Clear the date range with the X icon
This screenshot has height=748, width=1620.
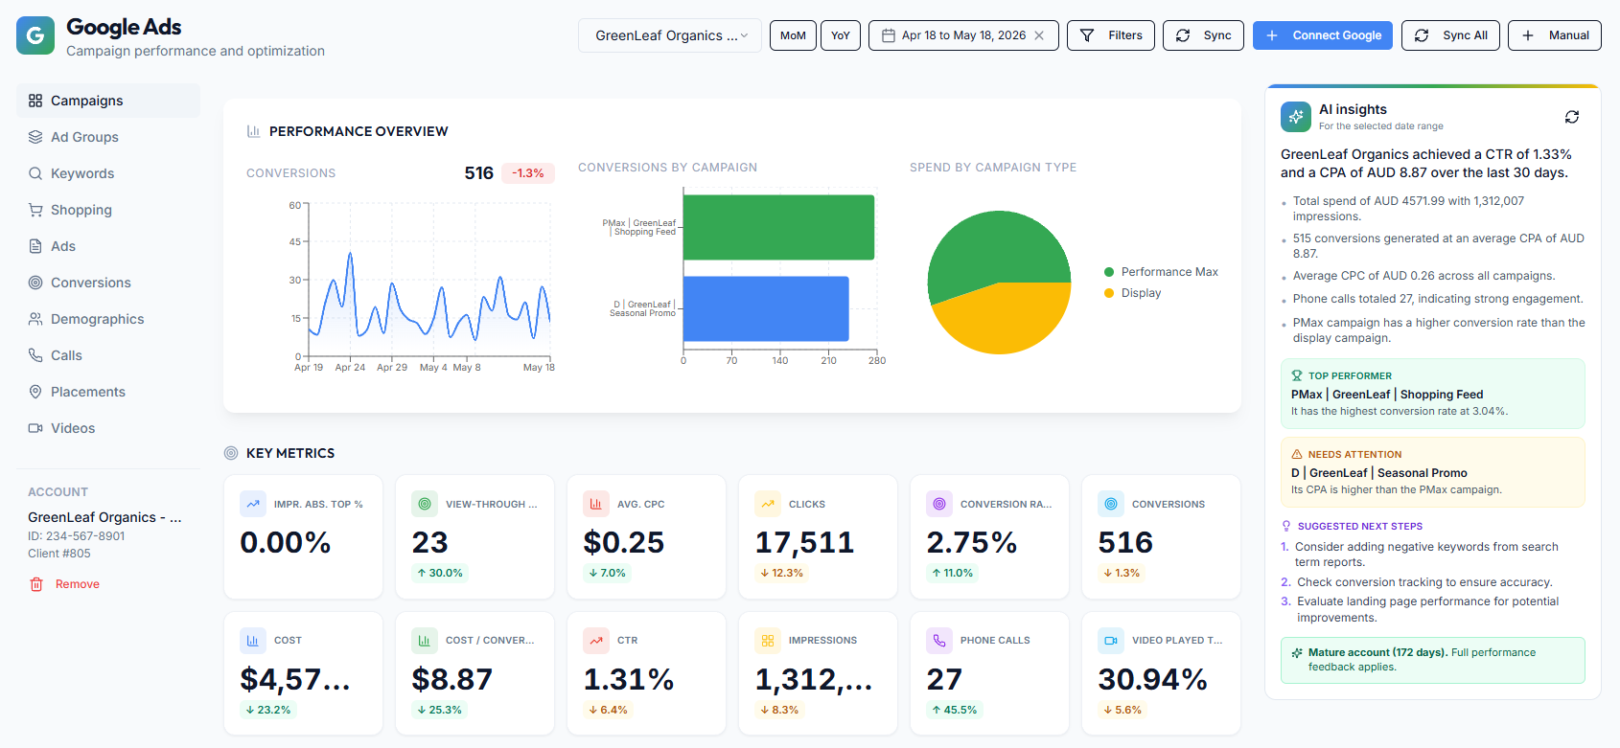click(1039, 35)
